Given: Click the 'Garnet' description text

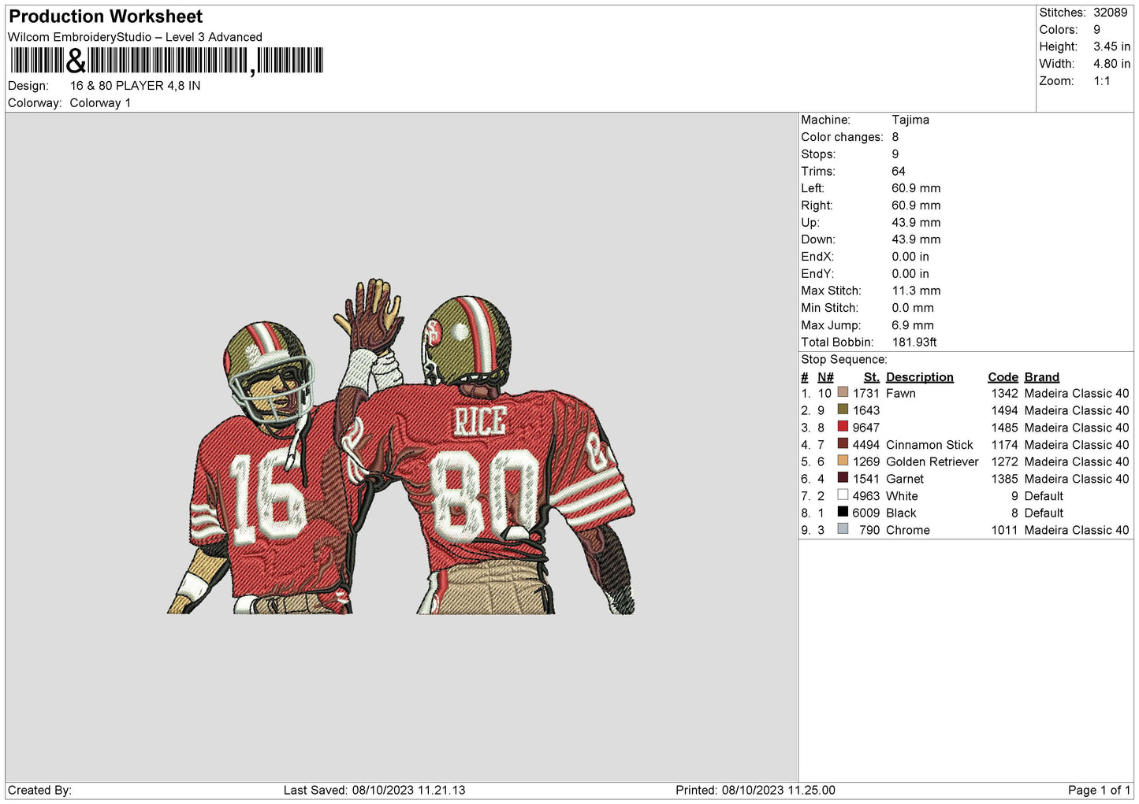Looking at the screenshot, I should tap(905, 479).
